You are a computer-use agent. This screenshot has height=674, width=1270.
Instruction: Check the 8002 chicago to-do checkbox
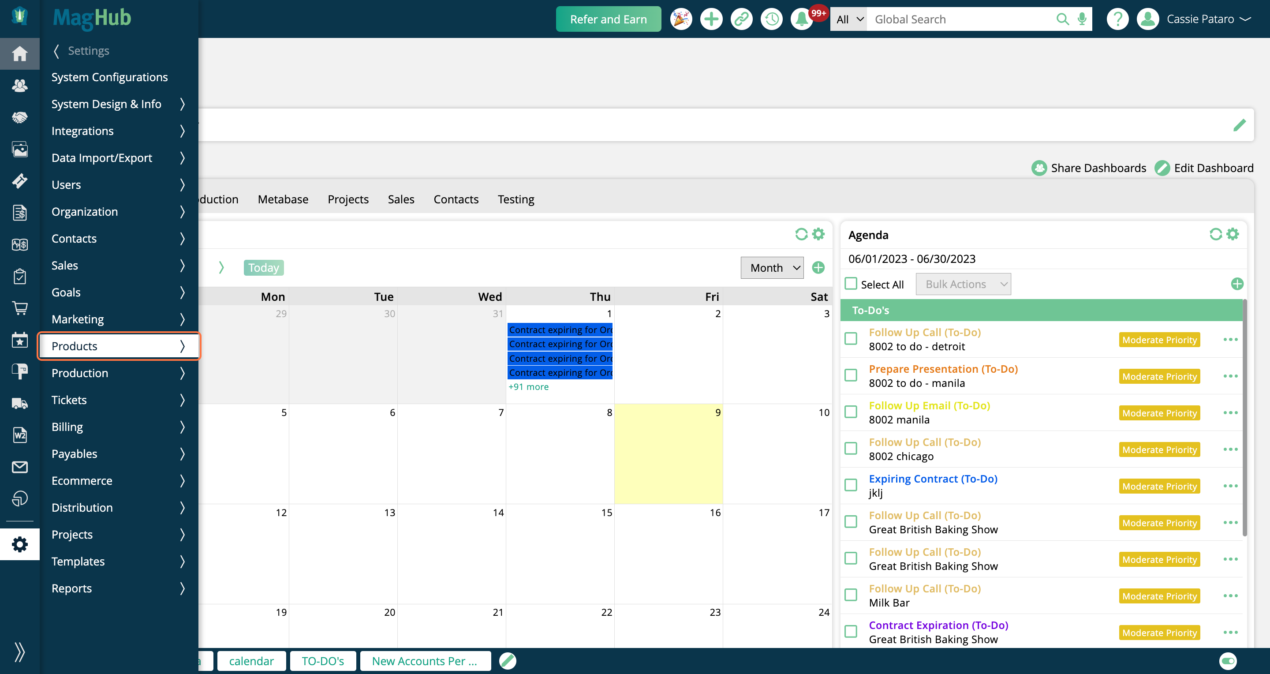(851, 449)
